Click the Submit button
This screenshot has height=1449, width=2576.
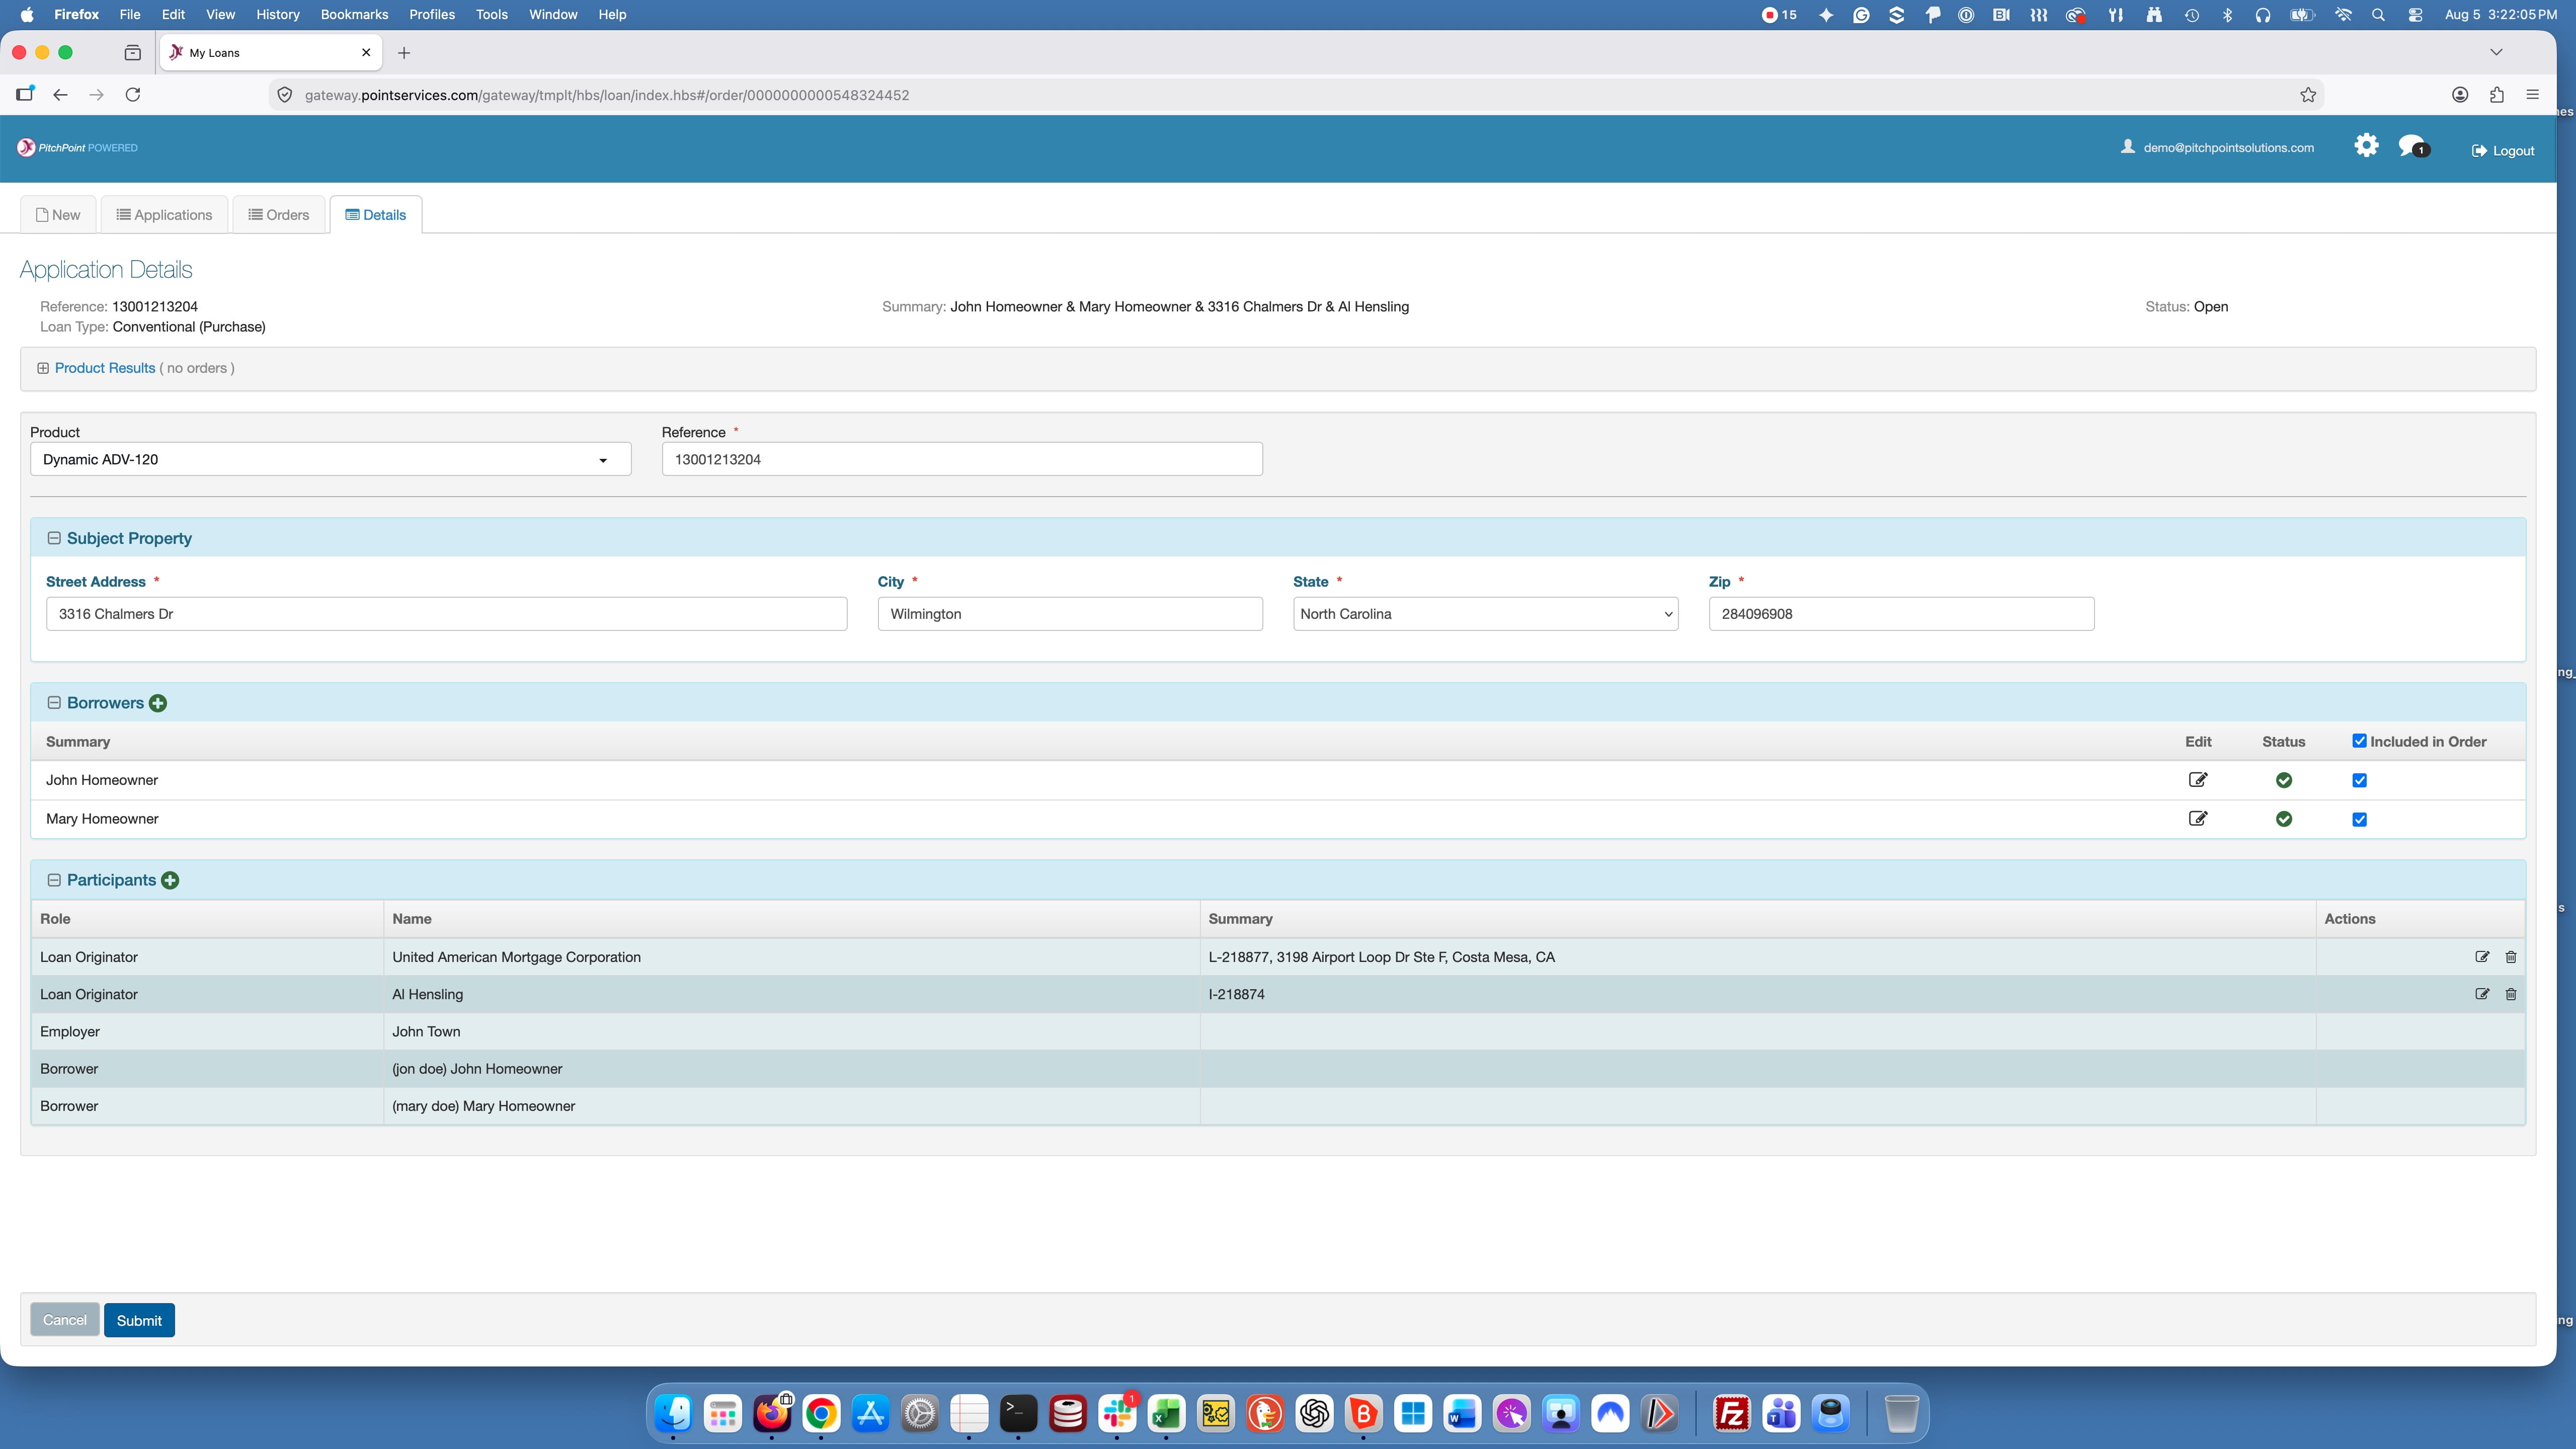click(139, 1320)
